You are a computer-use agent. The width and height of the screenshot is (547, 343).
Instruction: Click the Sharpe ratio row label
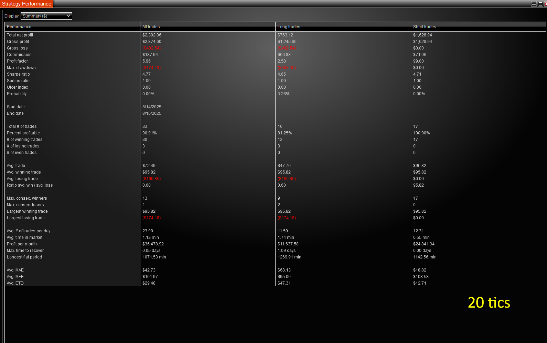(x=18, y=74)
